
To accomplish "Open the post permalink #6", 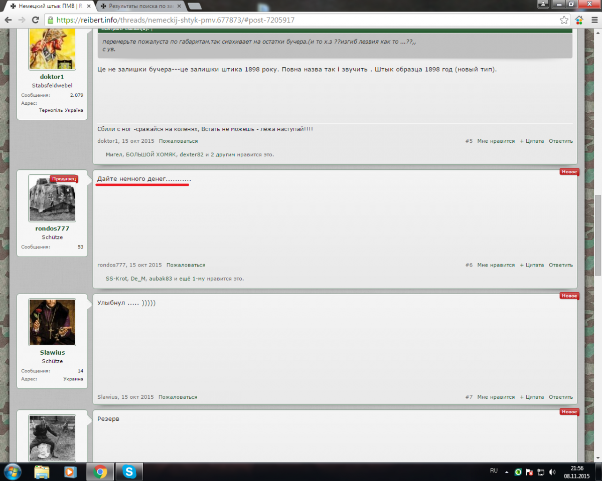I will [x=469, y=265].
